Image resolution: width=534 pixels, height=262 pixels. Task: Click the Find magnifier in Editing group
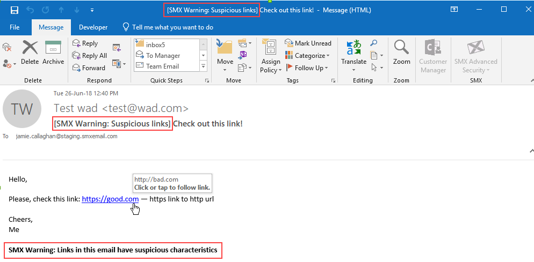click(x=373, y=43)
